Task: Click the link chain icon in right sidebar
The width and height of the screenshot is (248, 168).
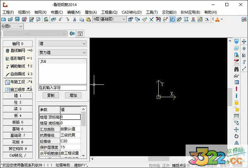Action: pos(236,123)
